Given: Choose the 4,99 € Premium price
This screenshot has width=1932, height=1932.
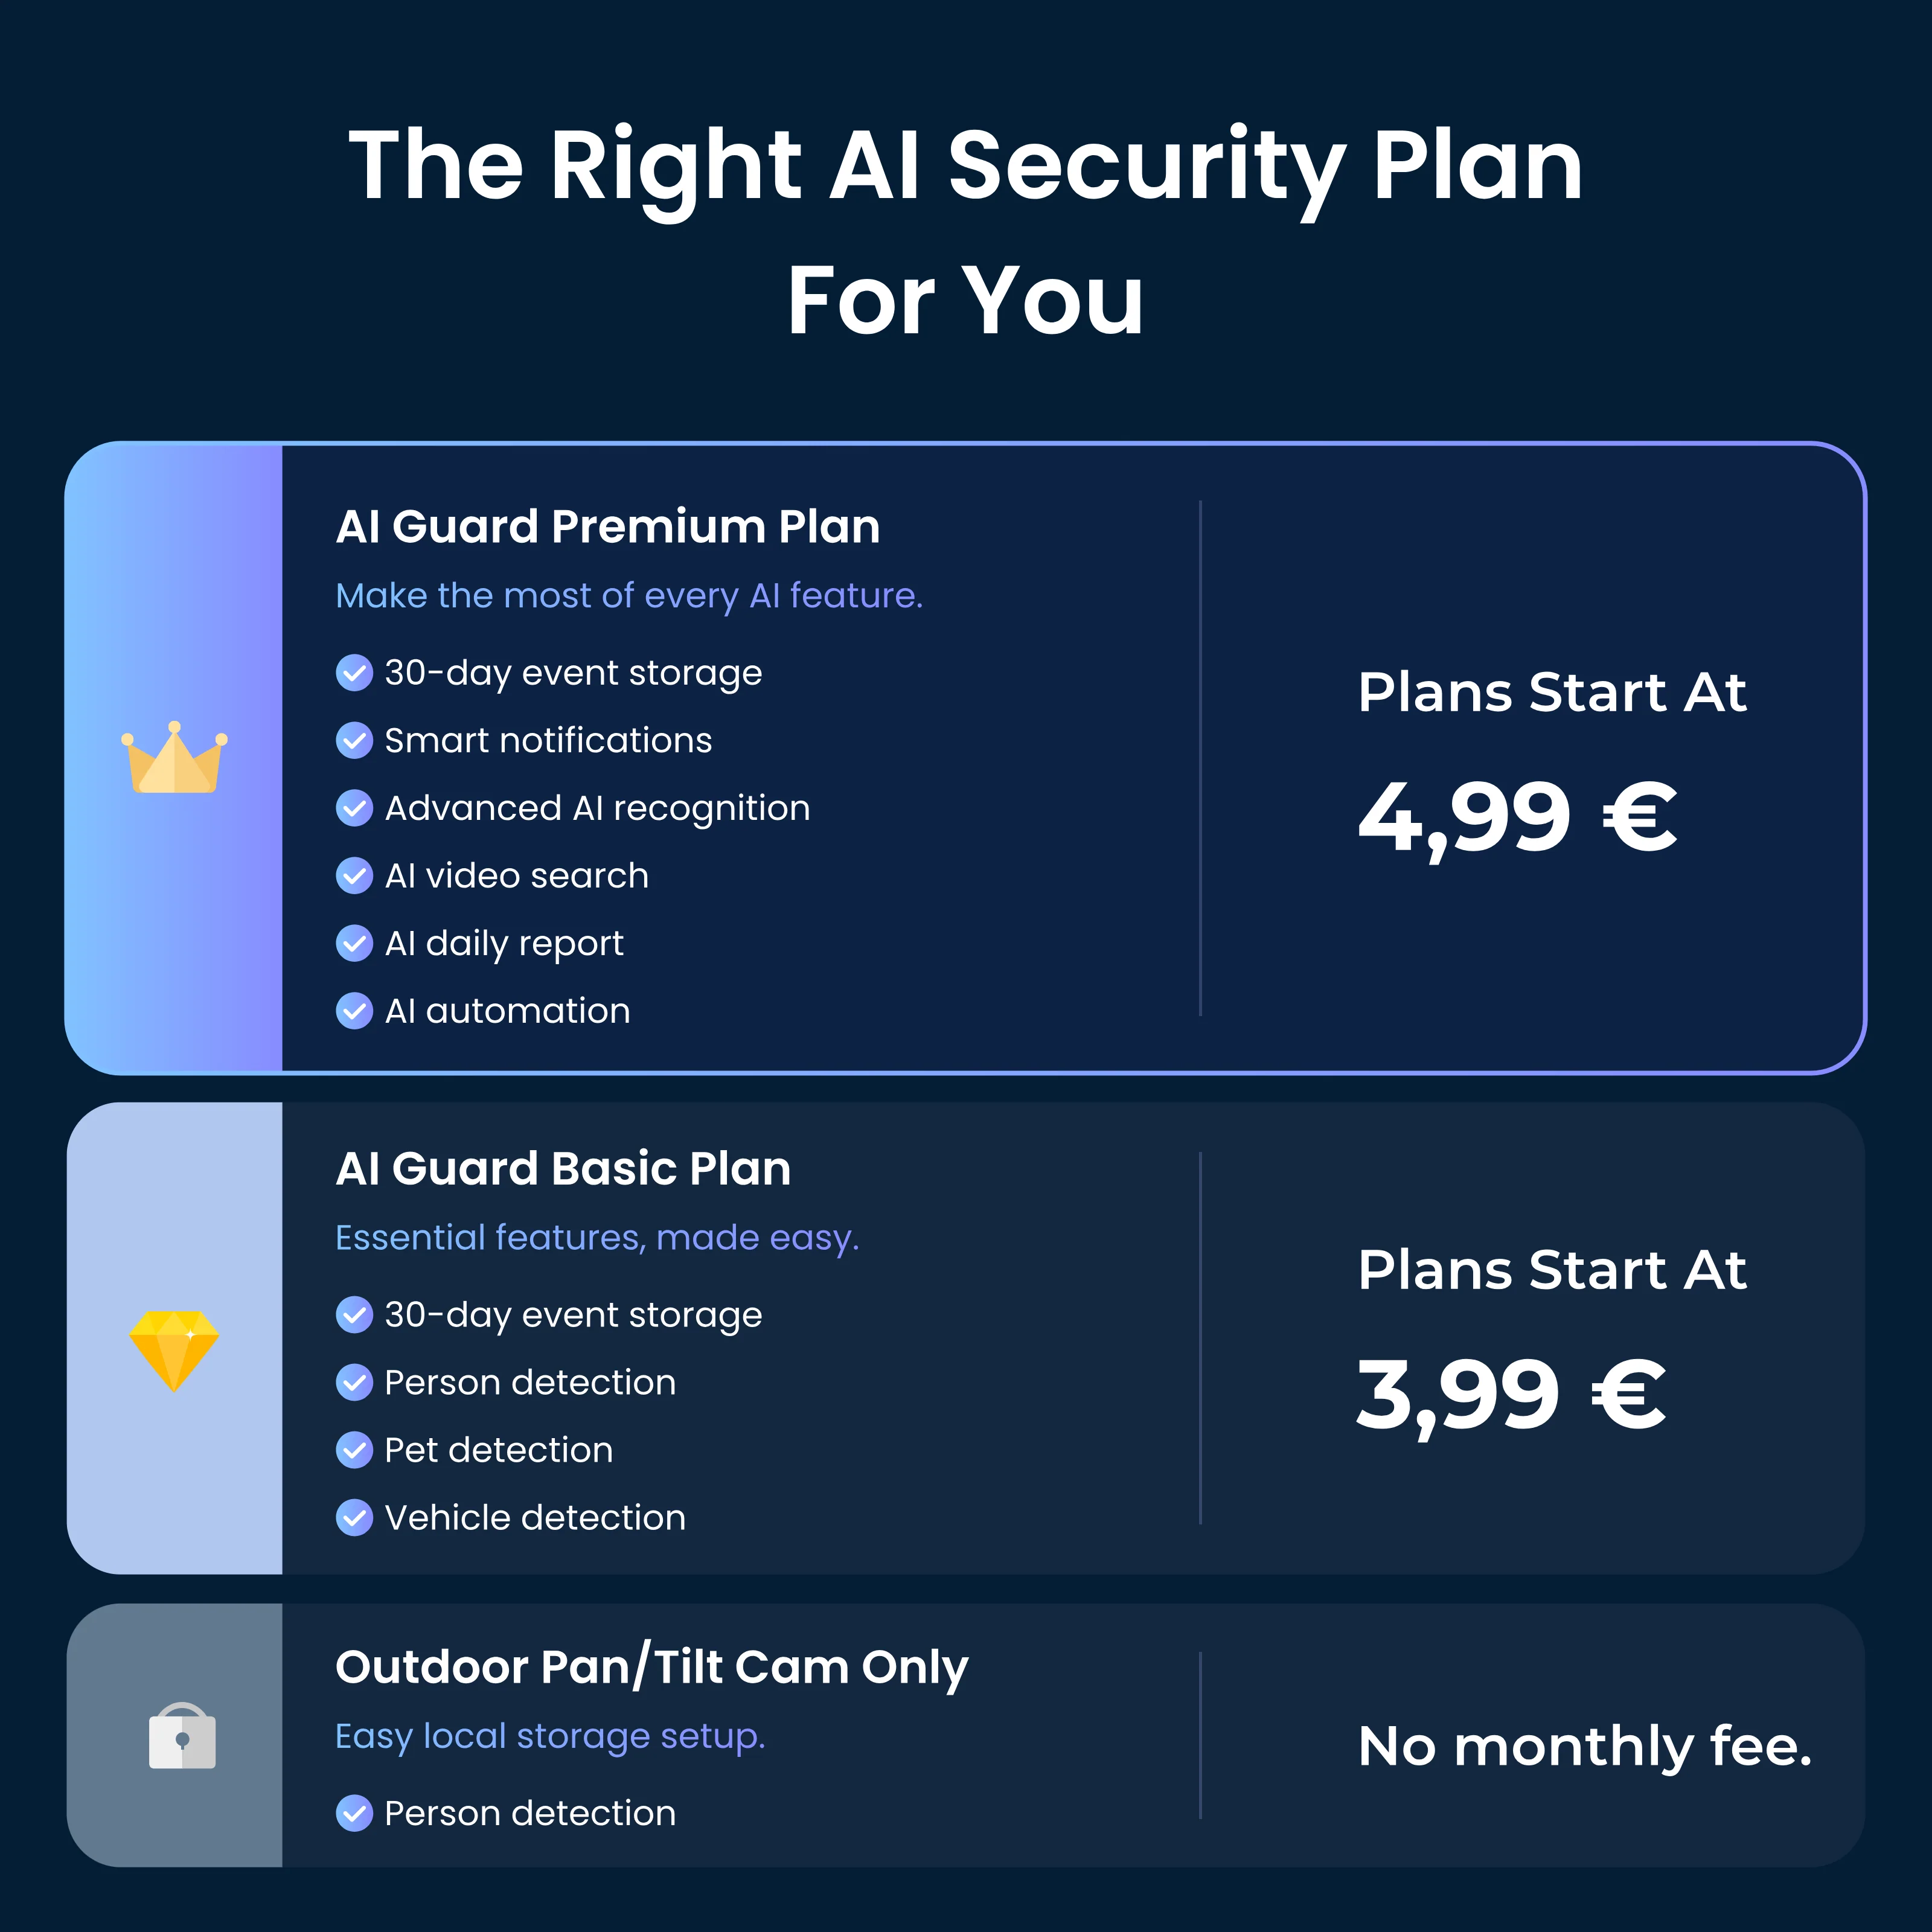Looking at the screenshot, I should [x=1517, y=818].
